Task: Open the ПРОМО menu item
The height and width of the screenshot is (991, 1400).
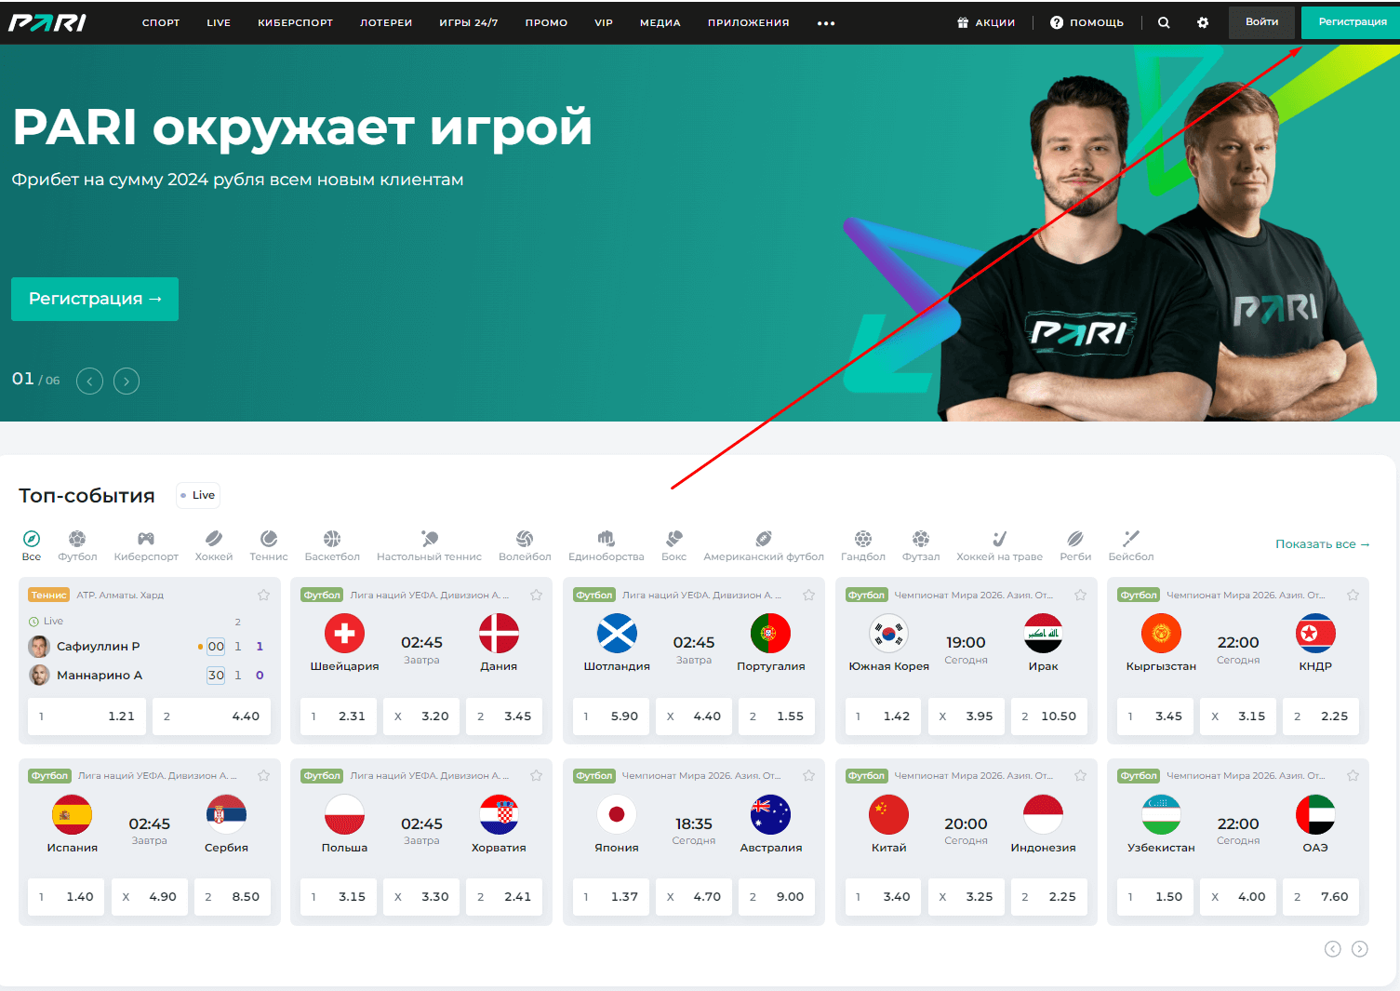Action: pos(546,22)
